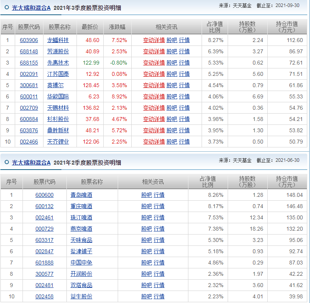Open stock code 000729 link
Viewport: 310px width, 303px height.
tap(45, 229)
